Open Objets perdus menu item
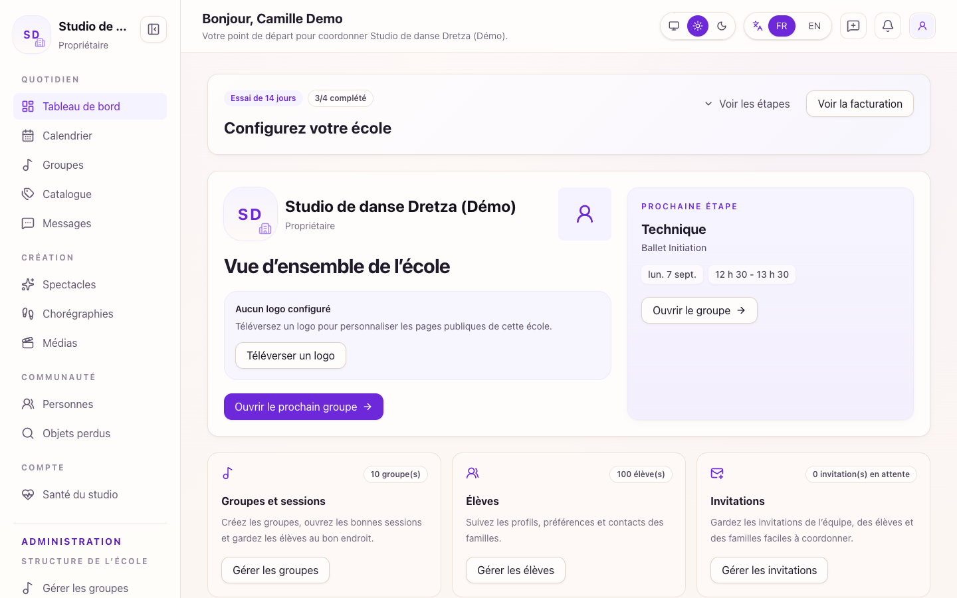Viewport: 957px width, 598px height. coord(90,433)
